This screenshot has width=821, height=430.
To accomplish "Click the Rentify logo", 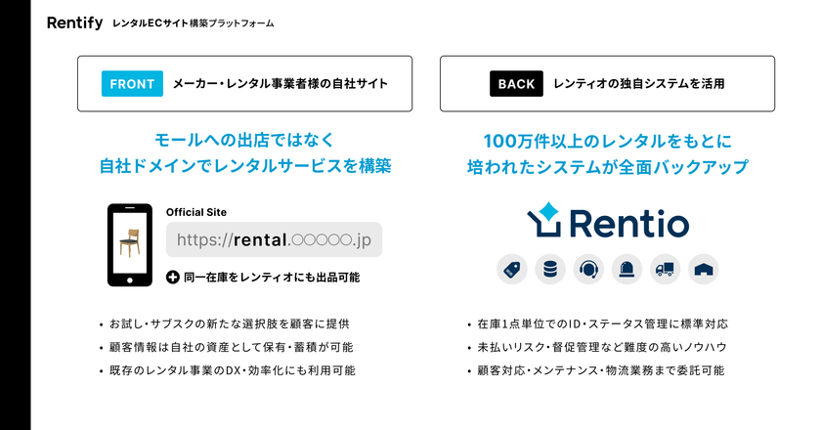I will [x=74, y=22].
